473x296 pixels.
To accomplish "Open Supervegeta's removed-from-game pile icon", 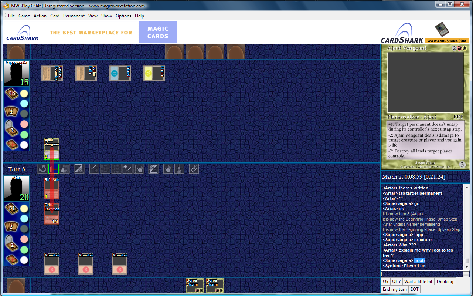I will coord(11,144).
